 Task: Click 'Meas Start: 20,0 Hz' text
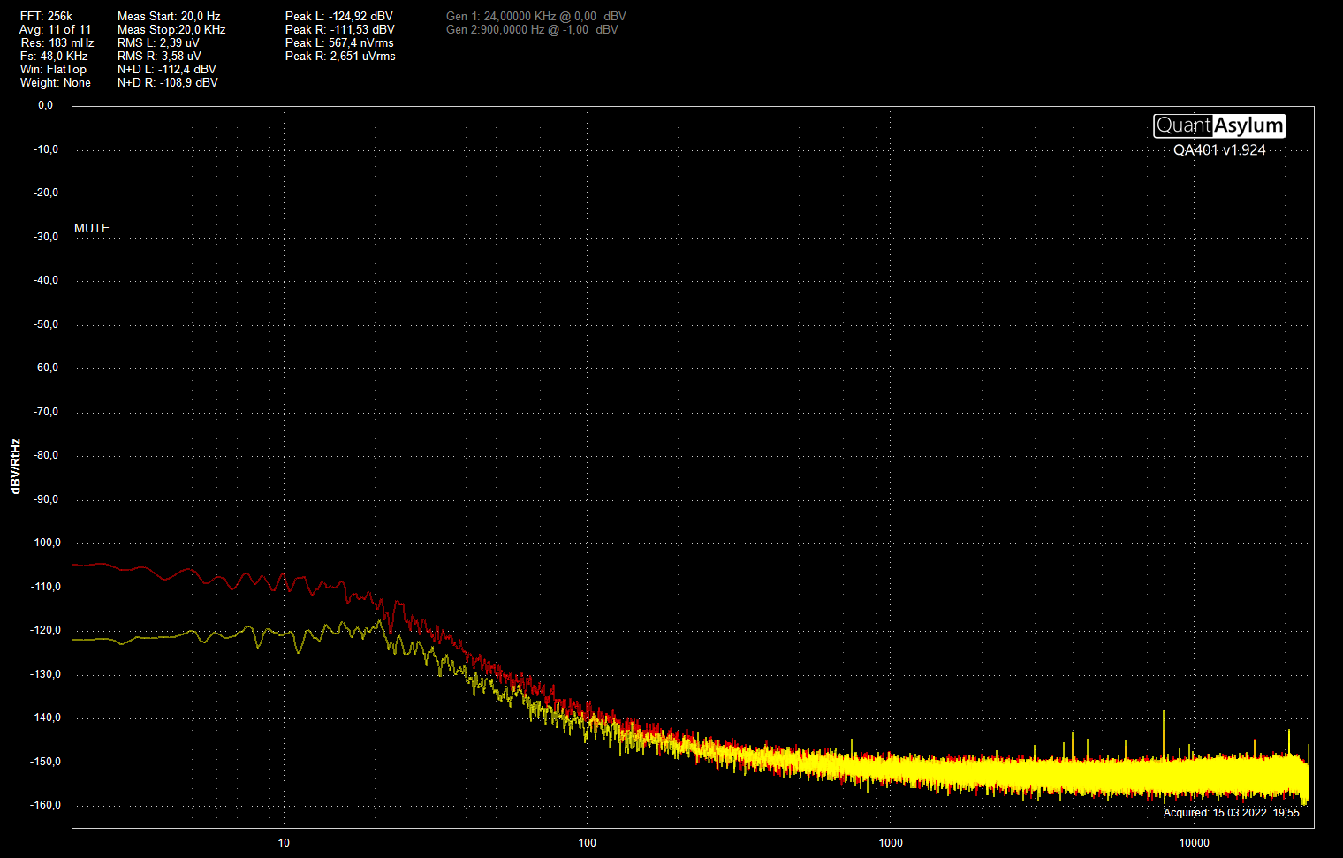(169, 16)
